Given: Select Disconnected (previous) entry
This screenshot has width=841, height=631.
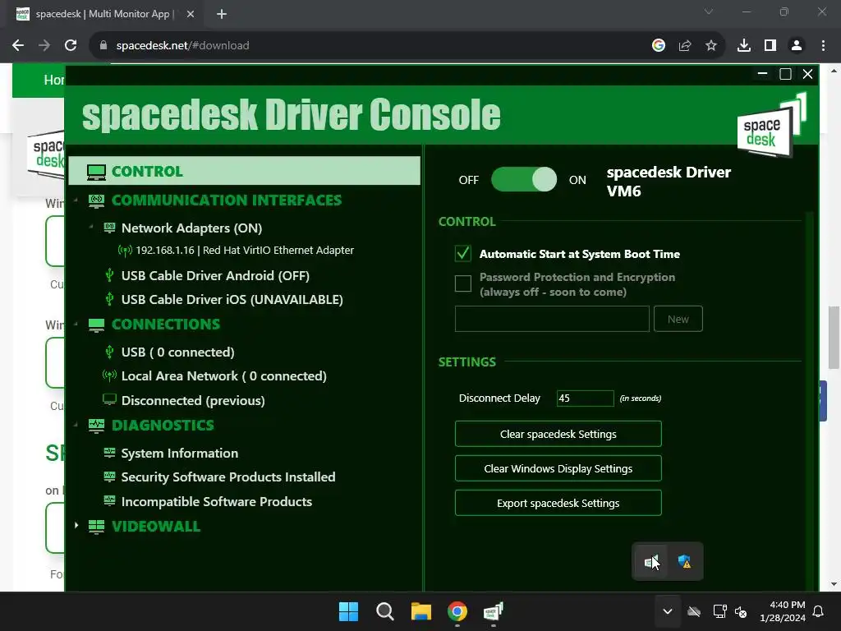Looking at the screenshot, I should point(193,400).
